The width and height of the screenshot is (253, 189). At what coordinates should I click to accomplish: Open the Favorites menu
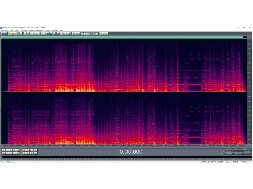click(39, 30)
